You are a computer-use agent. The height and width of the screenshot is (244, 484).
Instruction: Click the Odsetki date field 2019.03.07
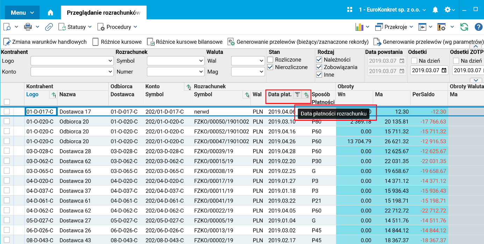click(x=426, y=70)
